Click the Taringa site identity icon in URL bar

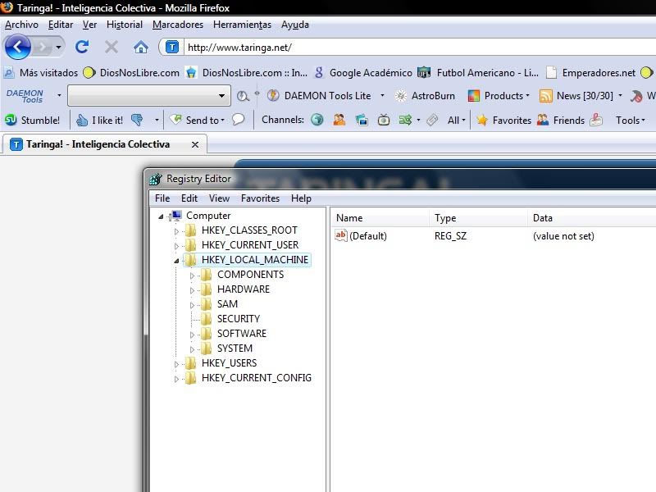(x=172, y=48)
